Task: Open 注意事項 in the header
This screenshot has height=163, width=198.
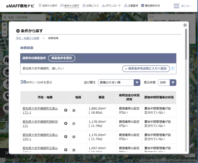Action: [131, 6]
